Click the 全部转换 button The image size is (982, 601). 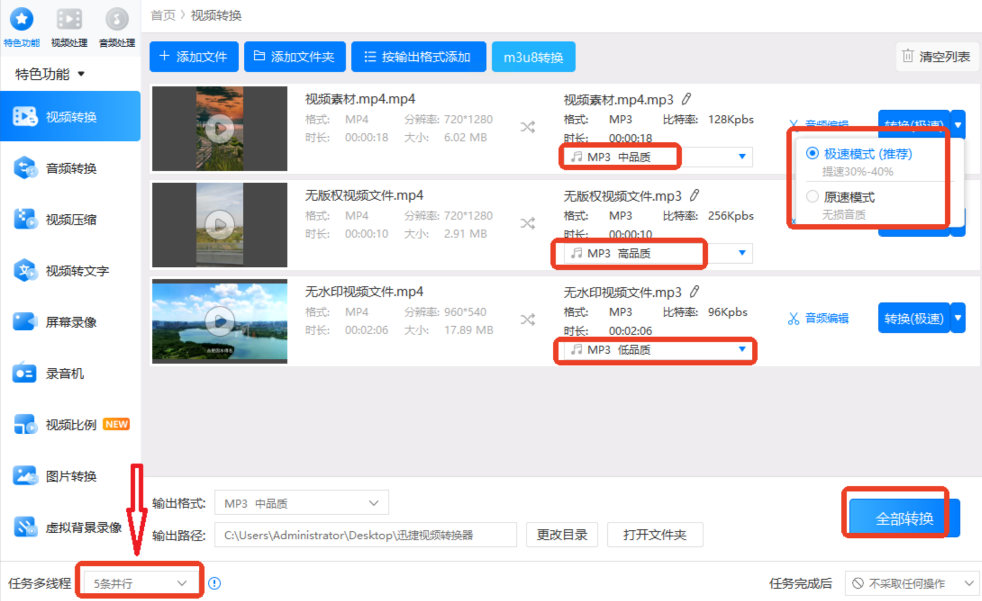point(904,518)
